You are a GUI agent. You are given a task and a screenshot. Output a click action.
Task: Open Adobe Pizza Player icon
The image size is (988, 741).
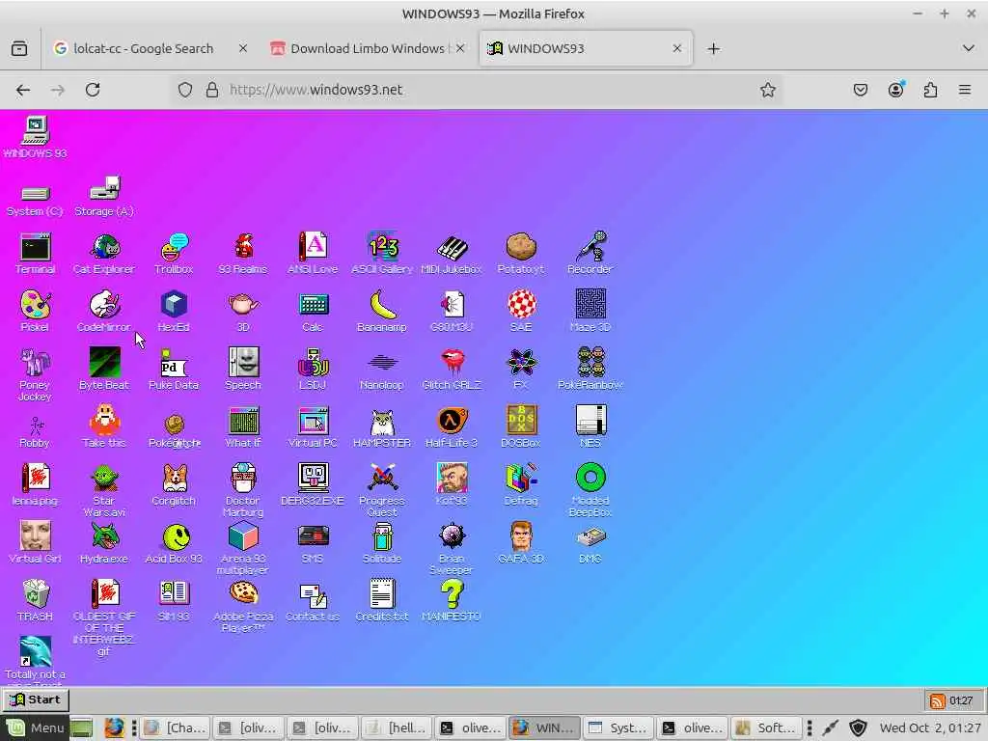[243, 606]
